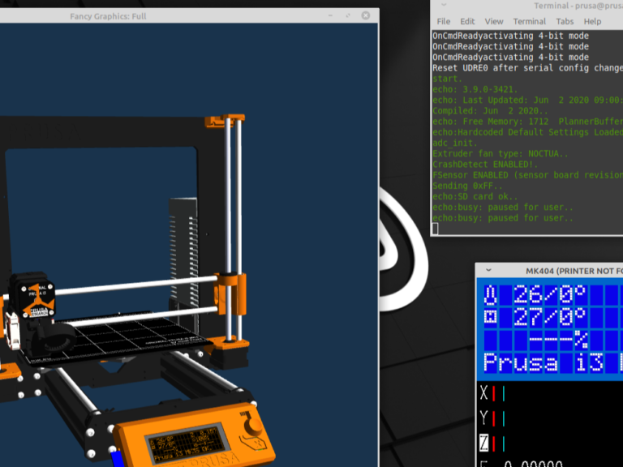Viewport: 623px width, 467px height.
Task: Click the 'FSensor ENABLED' line in Terminal
Action: tap(527, 175)
